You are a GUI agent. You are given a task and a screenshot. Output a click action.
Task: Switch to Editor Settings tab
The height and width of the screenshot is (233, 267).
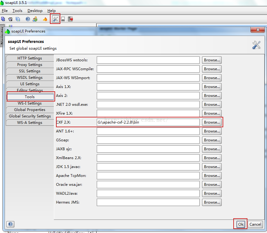tap(30, 90)
